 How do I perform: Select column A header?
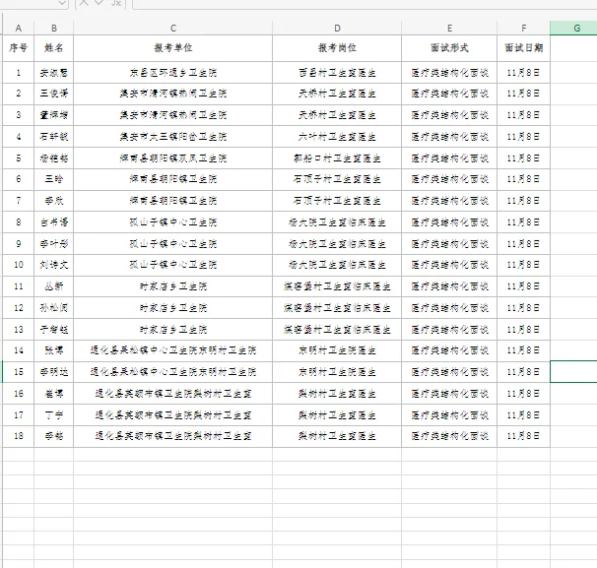[x=19, y=29]
